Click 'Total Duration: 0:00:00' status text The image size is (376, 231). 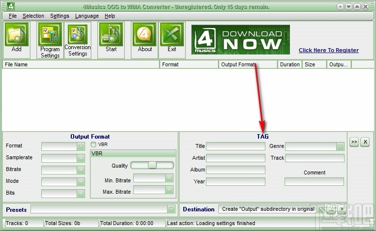click(127, 223)
